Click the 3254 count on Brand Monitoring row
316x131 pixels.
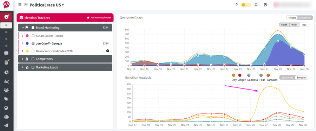[x=105, y=28]
